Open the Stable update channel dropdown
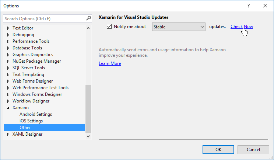This screenshot has height=160, width=274. point(179,27)
